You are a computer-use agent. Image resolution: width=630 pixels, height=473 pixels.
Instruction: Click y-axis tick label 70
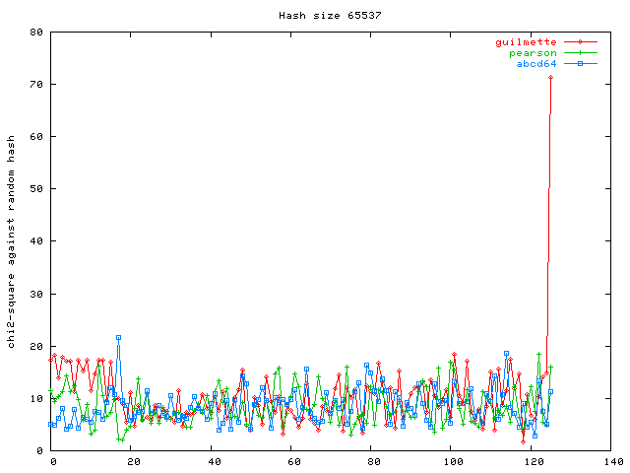36,84
